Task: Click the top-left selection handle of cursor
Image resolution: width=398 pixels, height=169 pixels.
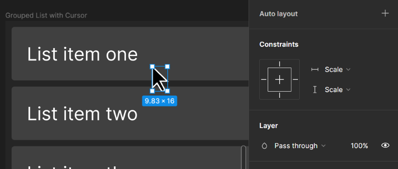Action: tap(152, 67)
